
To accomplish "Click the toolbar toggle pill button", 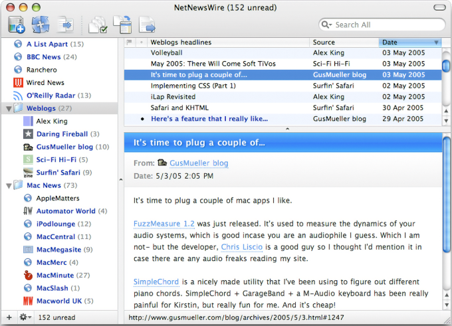I will tap(439, 7).
